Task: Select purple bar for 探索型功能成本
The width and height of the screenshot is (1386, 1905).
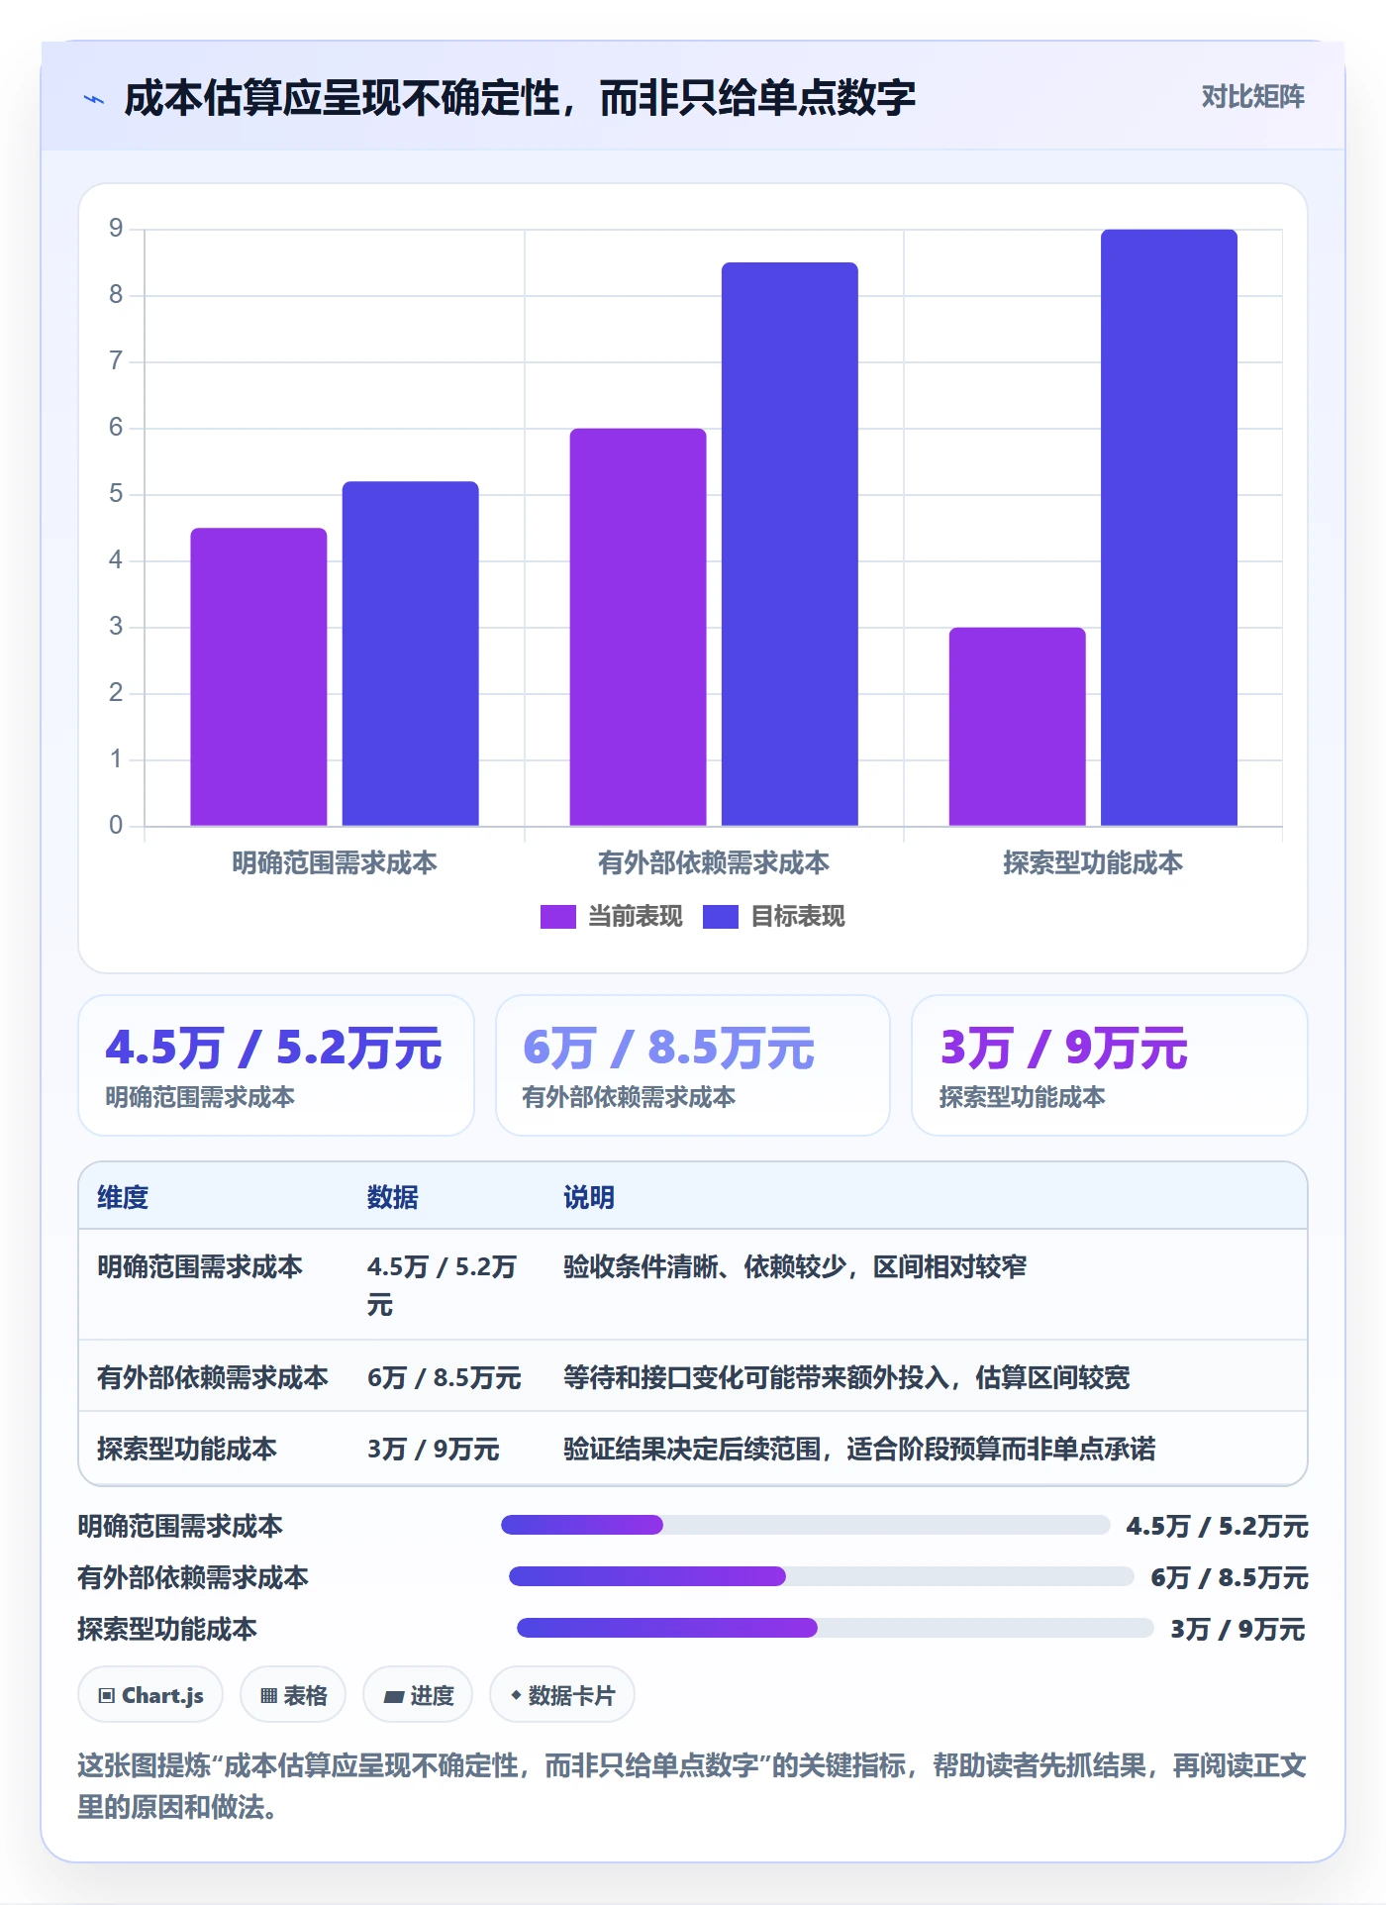Action: [x=1017, y=727]
